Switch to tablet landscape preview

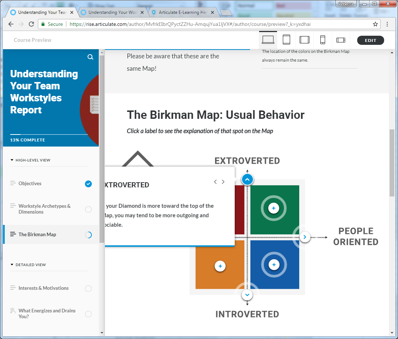(304, 40)
